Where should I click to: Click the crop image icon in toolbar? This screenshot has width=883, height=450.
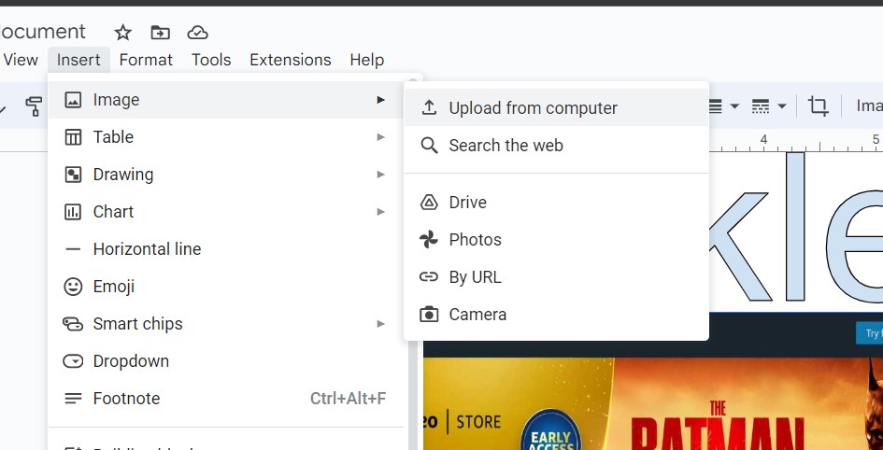pos(818,105)
